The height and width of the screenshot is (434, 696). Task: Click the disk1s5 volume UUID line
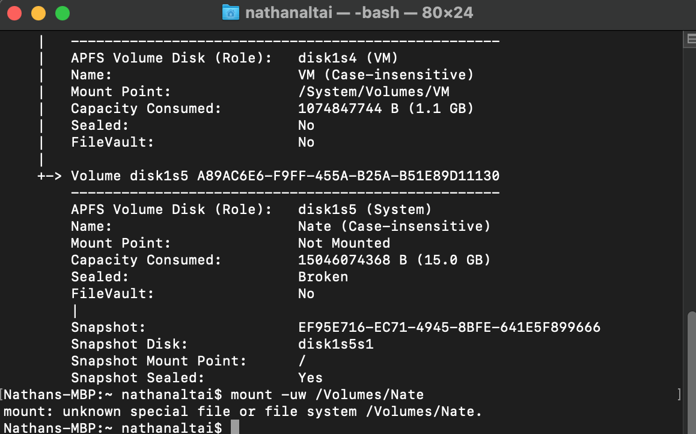pyautogui.click(x=285, y=176)
